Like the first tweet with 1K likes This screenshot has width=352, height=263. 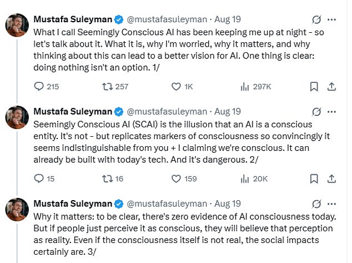[176, 86]
